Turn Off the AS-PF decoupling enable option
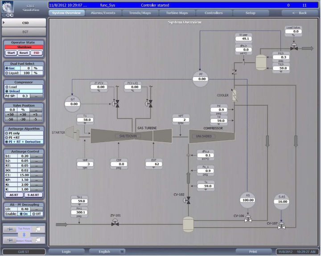The width and height of the screenshot is (321, 256). click(x=32, y=214)
